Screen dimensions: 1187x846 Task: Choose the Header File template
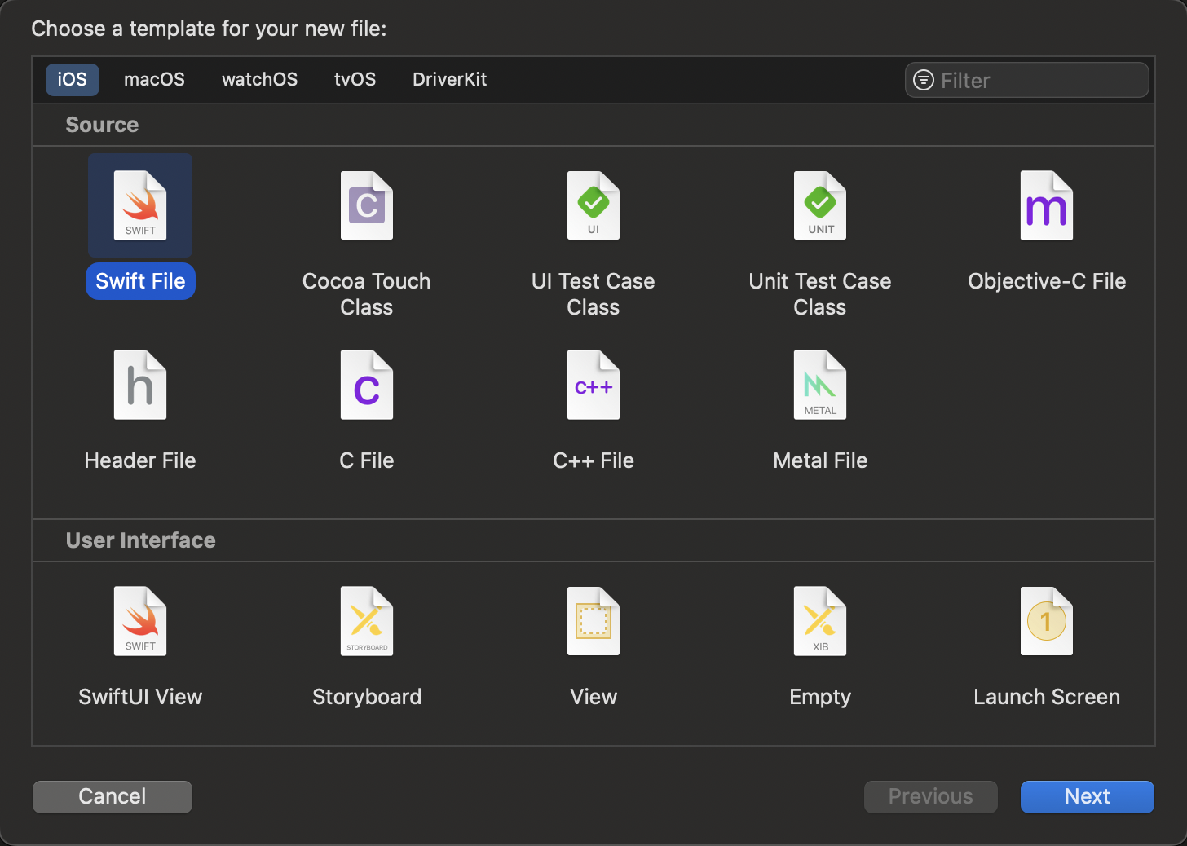tap(140, 385)
